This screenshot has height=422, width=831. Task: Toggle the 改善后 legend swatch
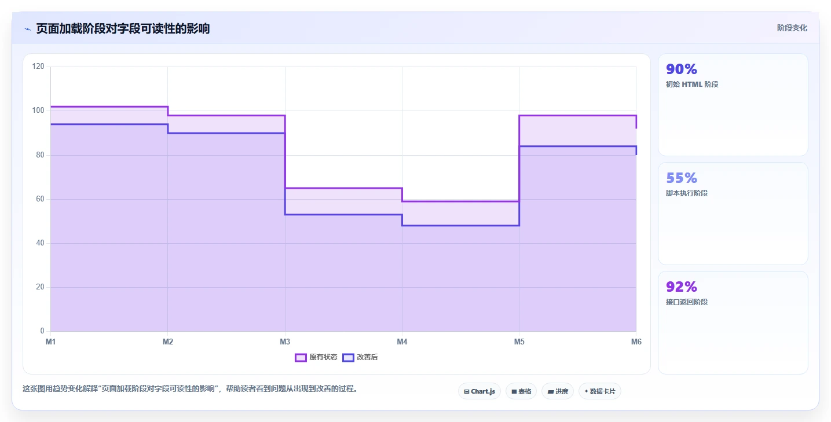click(x=348, y=357)
